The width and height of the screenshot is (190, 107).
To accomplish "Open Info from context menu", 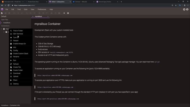I will click(20, 48).
